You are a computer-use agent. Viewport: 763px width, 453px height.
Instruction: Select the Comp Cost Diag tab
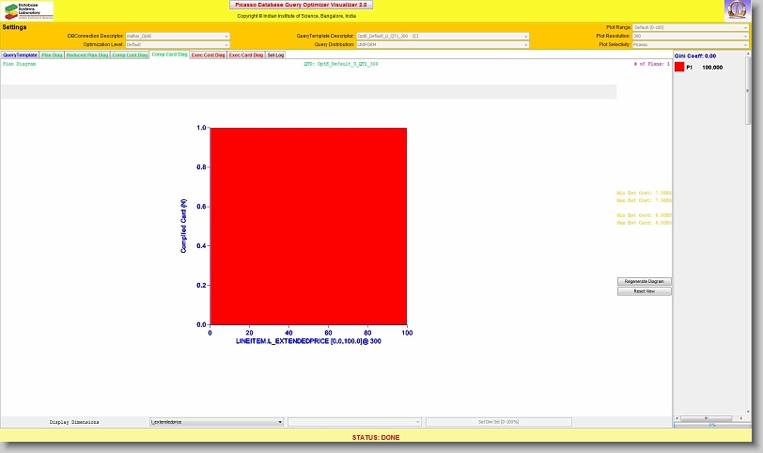click(x=130, y=55)
